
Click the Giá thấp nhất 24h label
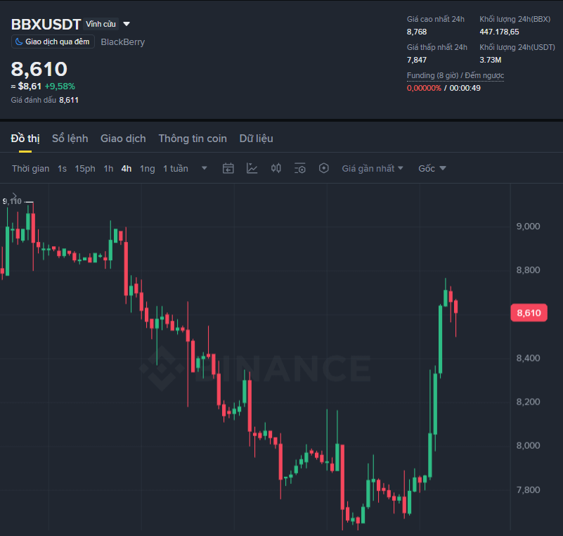437,47
